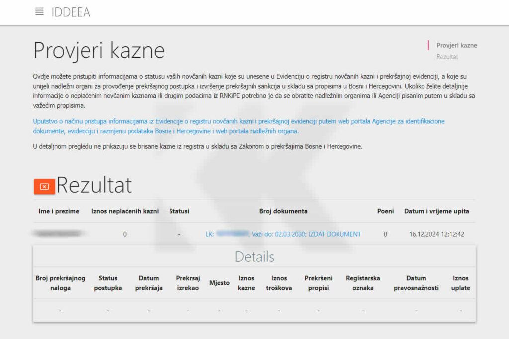
Task: Click the Details section heading
Action: click(x=254, y=257)
